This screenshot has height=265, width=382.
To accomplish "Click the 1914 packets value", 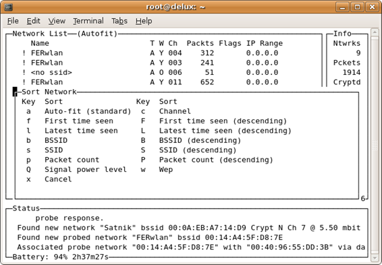I will coord(352,72).
